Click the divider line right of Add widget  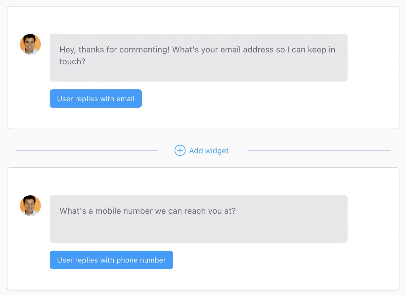click(319, 150)
